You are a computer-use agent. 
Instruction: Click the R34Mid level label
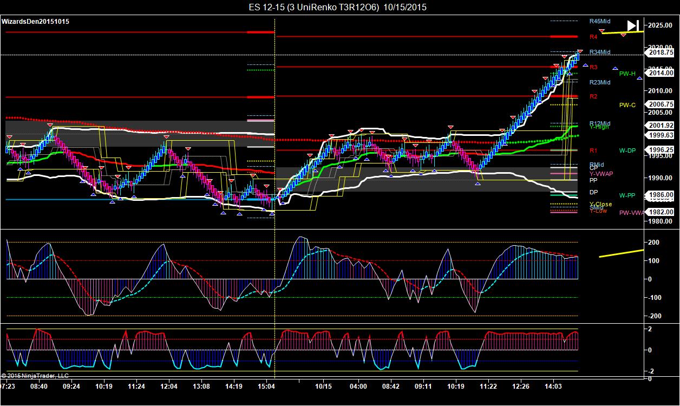(x=600, y=52)
